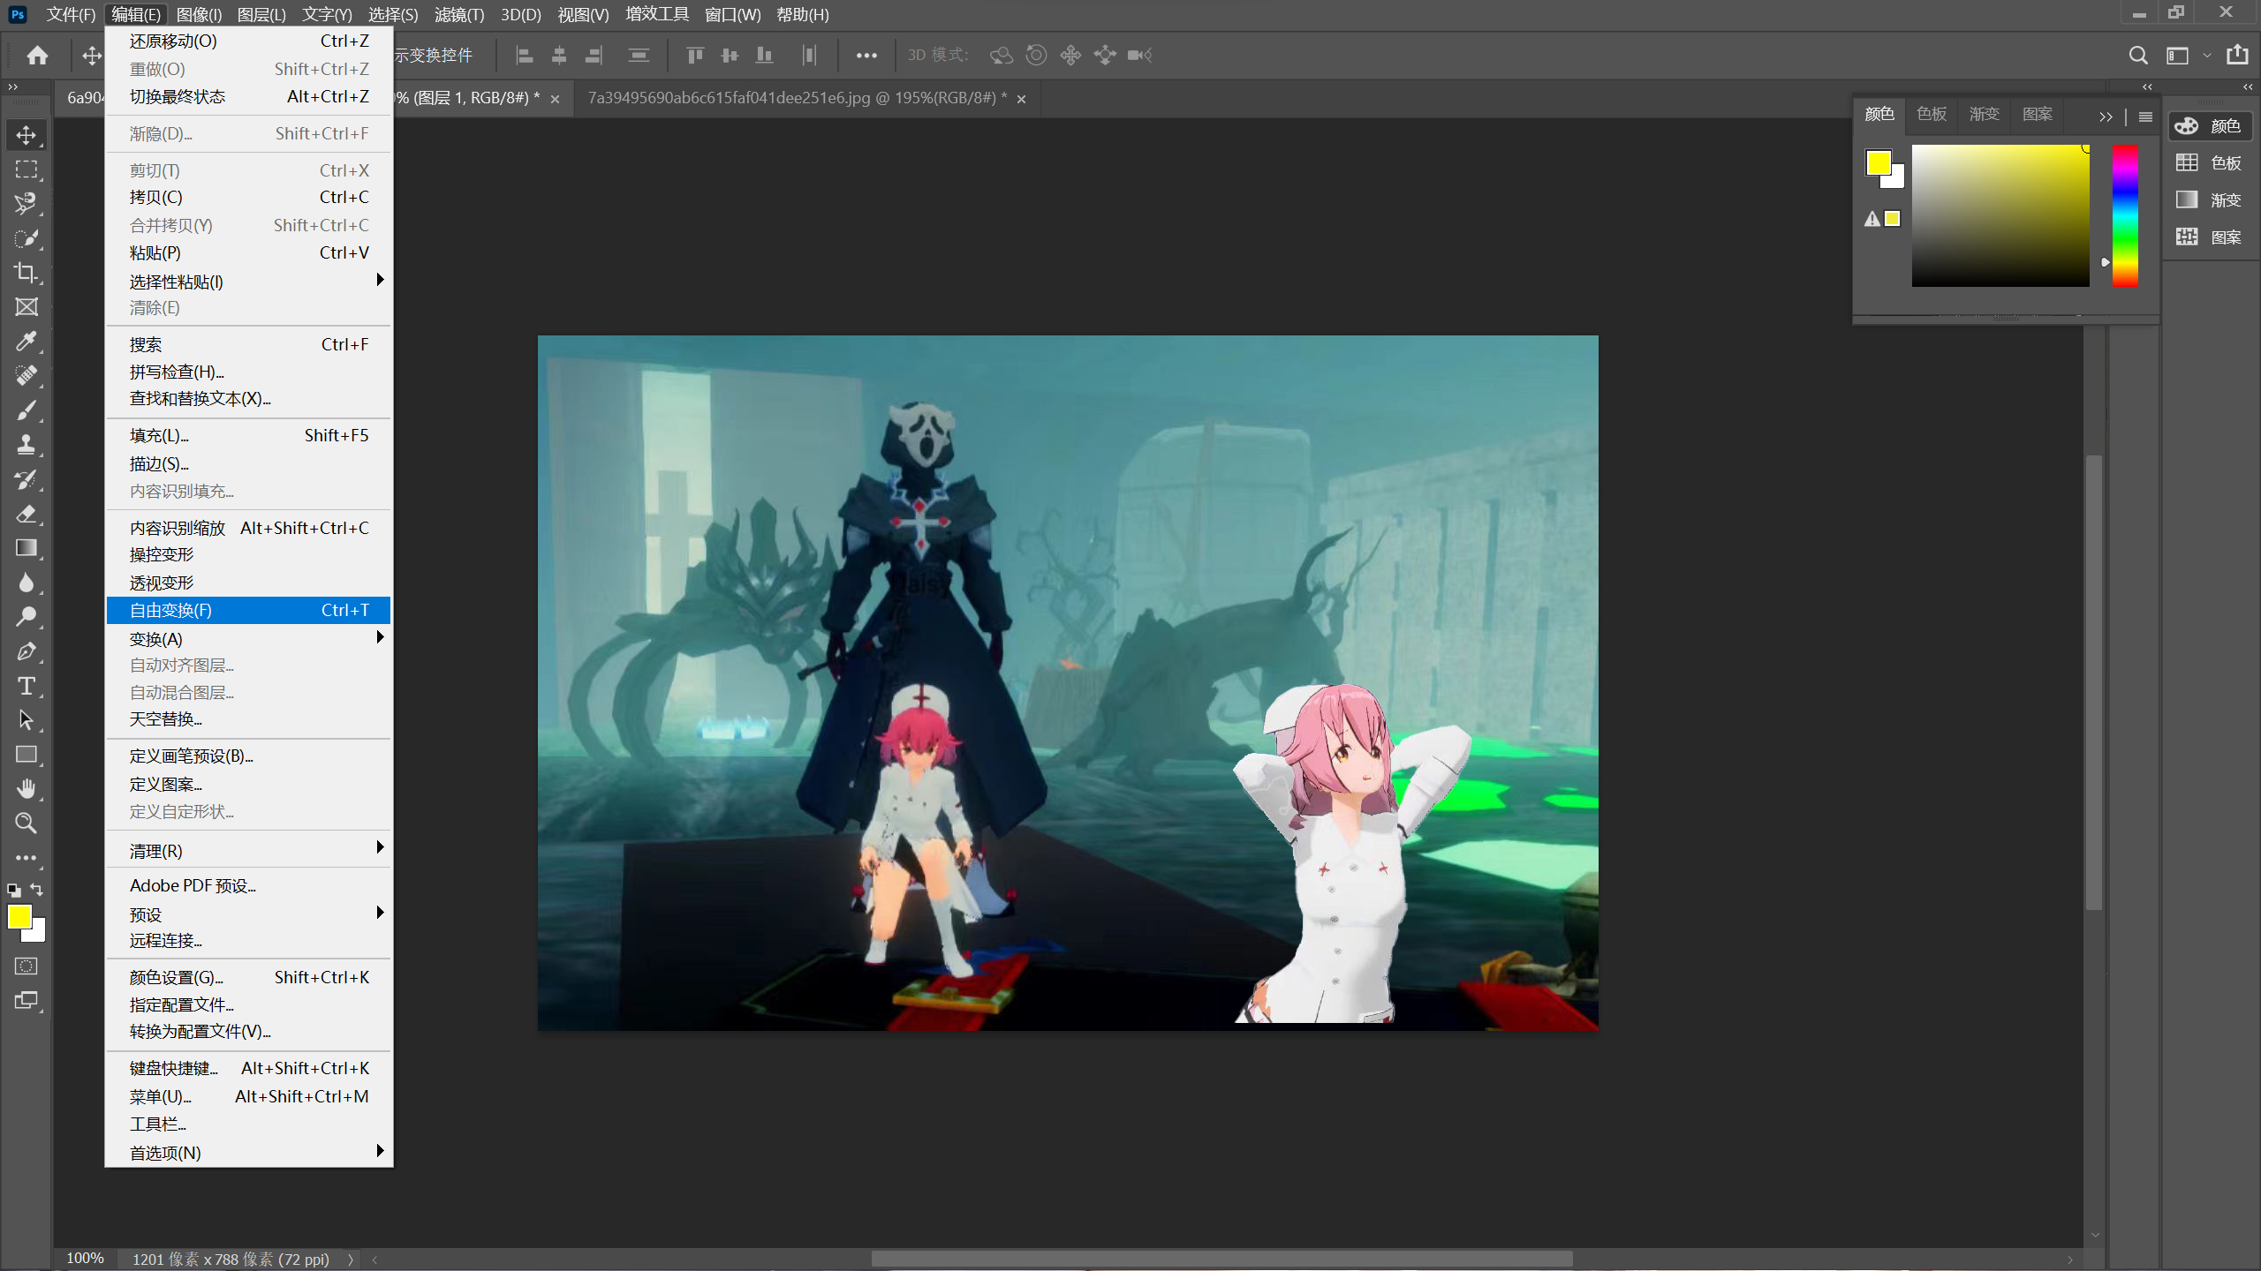The width and height of the screenshot is (2261, 1271).
Task: Select the Eraser tool
Action: [26, 514]
